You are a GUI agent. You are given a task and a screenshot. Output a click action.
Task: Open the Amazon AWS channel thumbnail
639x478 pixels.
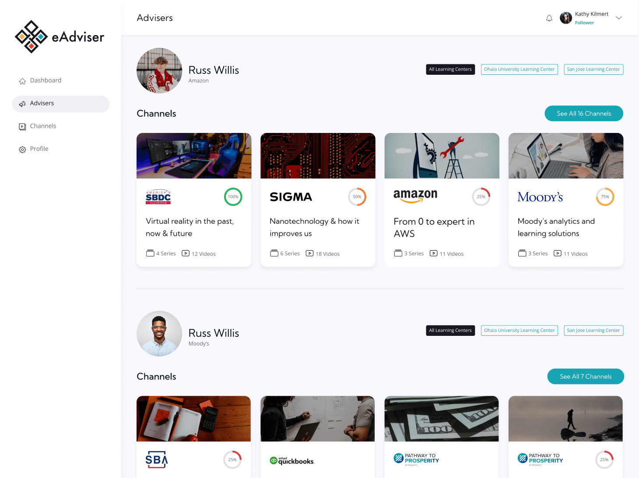[442, 156]
